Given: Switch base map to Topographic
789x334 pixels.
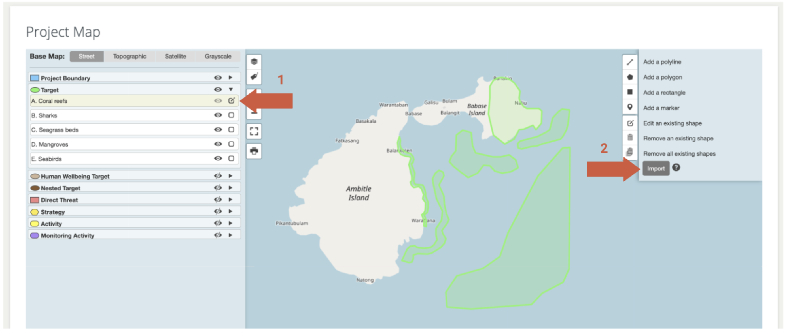Looking at the screenshot, I should tap(130, 57).
